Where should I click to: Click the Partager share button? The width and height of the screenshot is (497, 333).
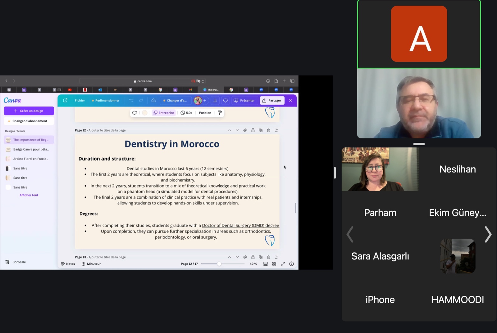click(272, 101)
